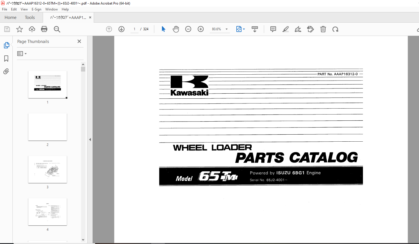Collapse the navigation pane with arrow
Image resolution: width=419 pixels, height=244 pixels.
click(x=90, y=139)
